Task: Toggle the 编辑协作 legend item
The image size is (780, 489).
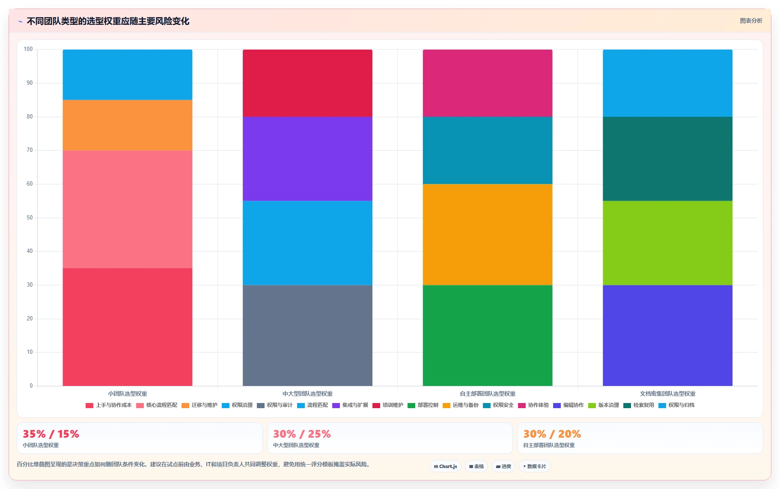Action: 569,405
